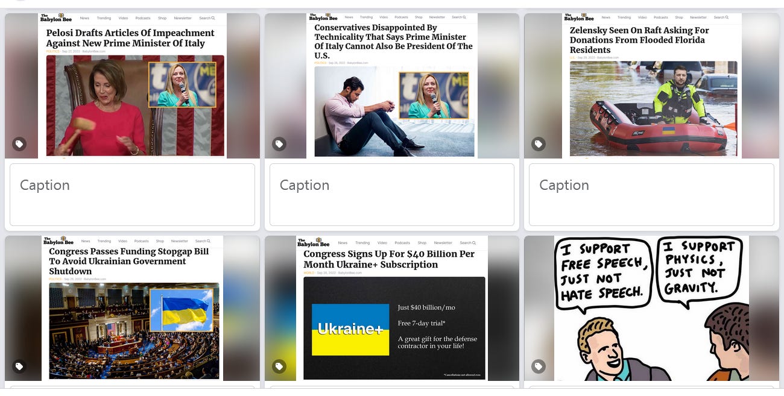Screen dimensions: 784x396
Task: Click the tag icon on the Pelosi impeachment image
Action: (19, 144)
